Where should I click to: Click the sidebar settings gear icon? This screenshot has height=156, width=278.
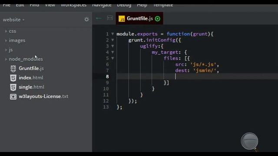[86, 19]
